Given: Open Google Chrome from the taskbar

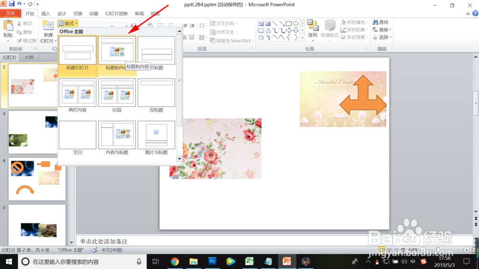Looking at the screenshot, I should 175,261.
